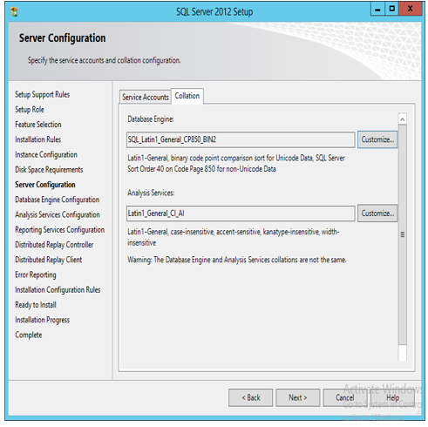The image size is (428, 427).
Task: Select the Collation tab
Action: pyautogui.click(x=187, y=96)
